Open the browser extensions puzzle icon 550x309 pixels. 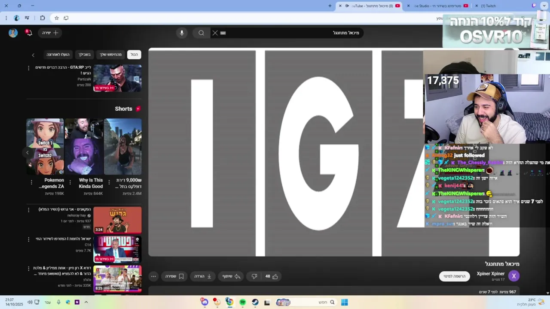pyautogui.click(x=42, y=18)
